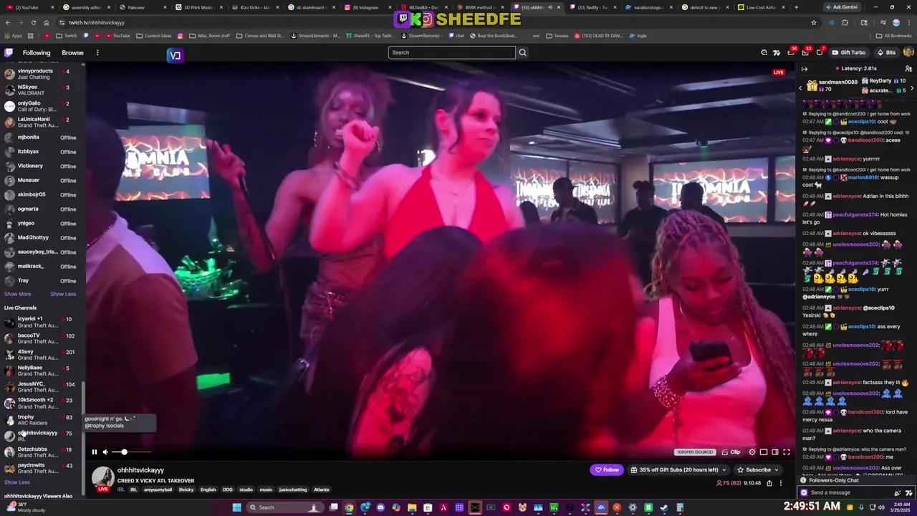The image size is (917, 516).
Task: Click Show More in followed channels
Action: click(x=17, y=294)
